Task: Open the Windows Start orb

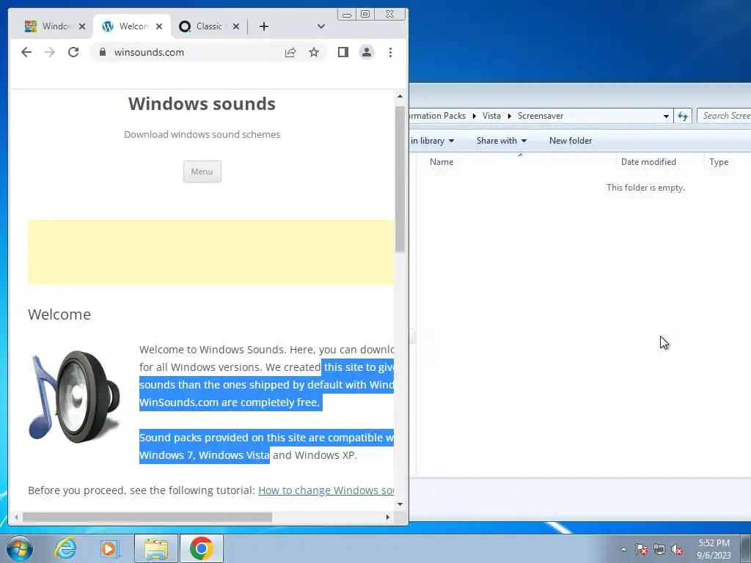Action: [20, 548]
